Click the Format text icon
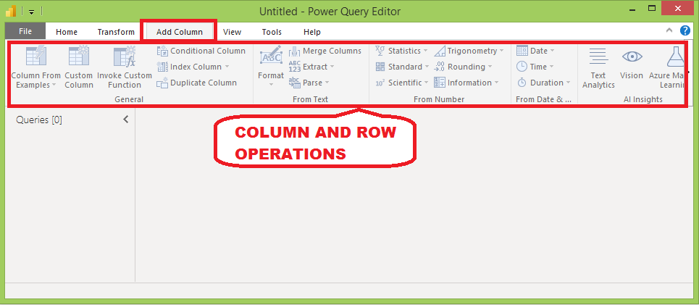The width and height of the screenshot is (699, 305). 271,56
